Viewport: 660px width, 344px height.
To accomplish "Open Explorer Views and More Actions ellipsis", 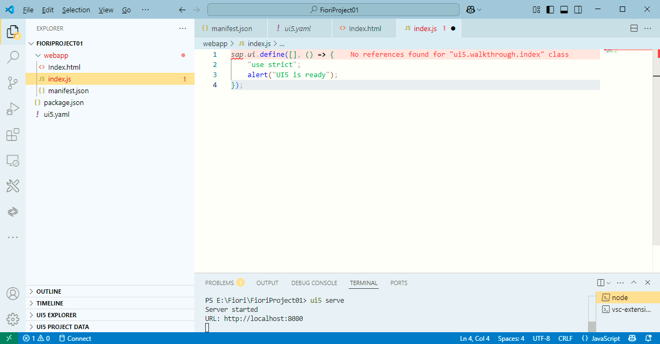I will point(183,28).
